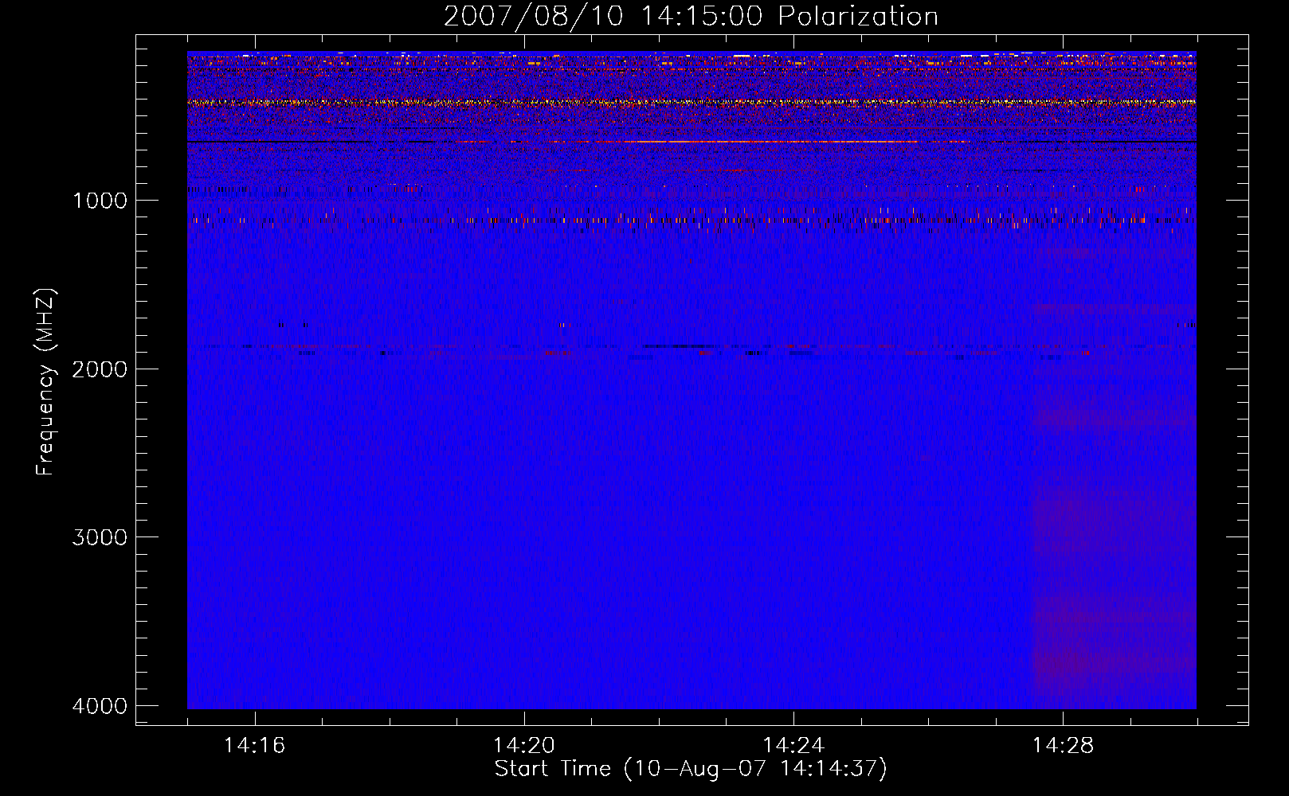1289x796 pixels.
Task: Click the '14:28' time tick label
Action: (x=1063, y=745)
